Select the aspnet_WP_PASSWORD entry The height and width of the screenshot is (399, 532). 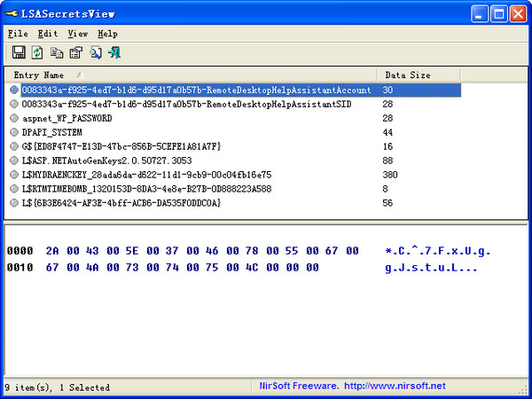(66, 118)
